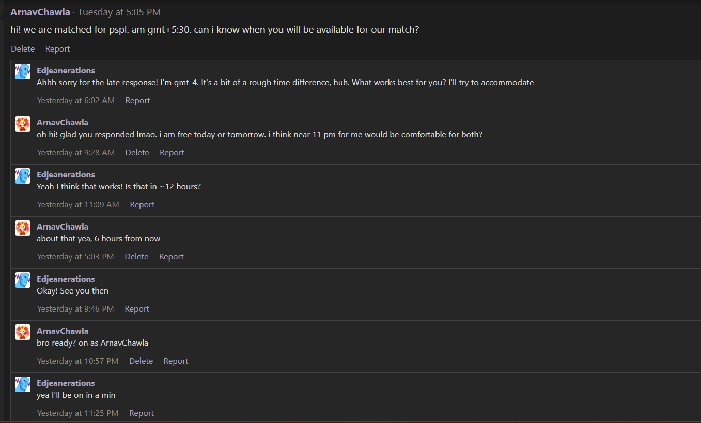Delete the "bro ready?" comment
This screenshot has height=423, width=701.
141,361
